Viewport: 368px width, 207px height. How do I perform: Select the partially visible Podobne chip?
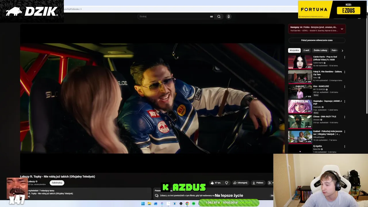tap(334, 50)
